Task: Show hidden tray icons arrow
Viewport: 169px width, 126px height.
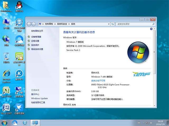Action: [143, 123]
